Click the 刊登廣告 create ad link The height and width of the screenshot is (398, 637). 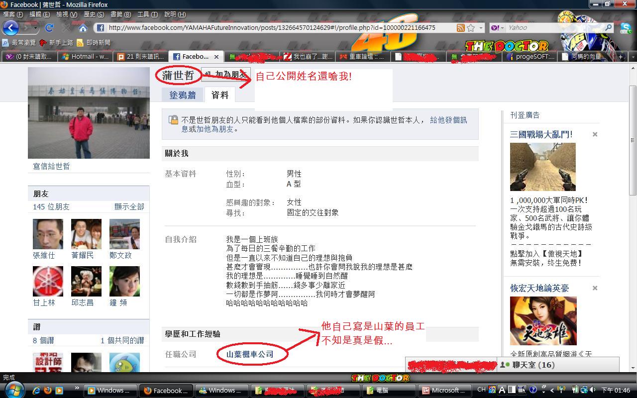[x=525, y=115]
